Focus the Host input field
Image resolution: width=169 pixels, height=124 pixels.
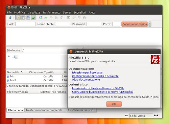[25, 24]
